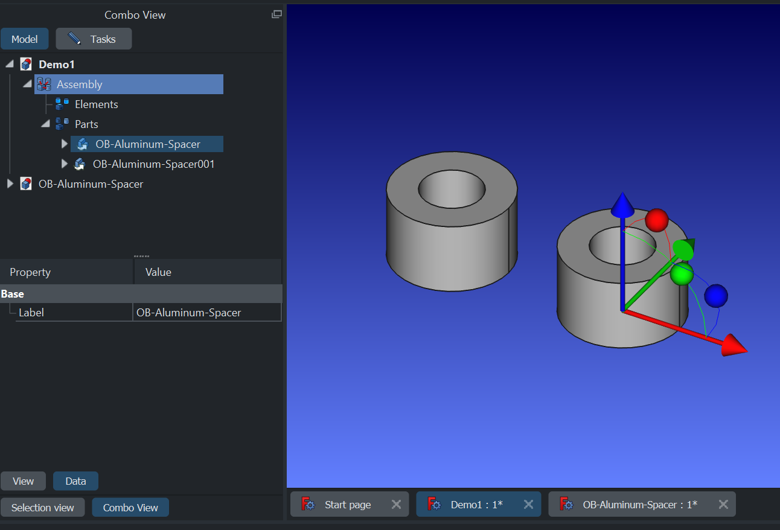Viewport: 780px width, 530px height.
Task: Click the Demo1 tab FreeCAD icon
Action: pos(434,504)
